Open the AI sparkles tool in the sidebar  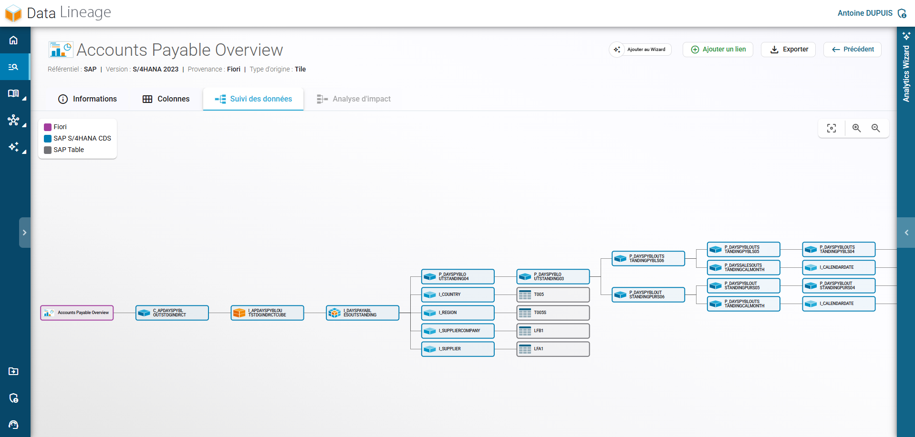(x=14, y=147)
